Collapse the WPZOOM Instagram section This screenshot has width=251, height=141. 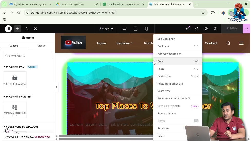pos(17,97)
